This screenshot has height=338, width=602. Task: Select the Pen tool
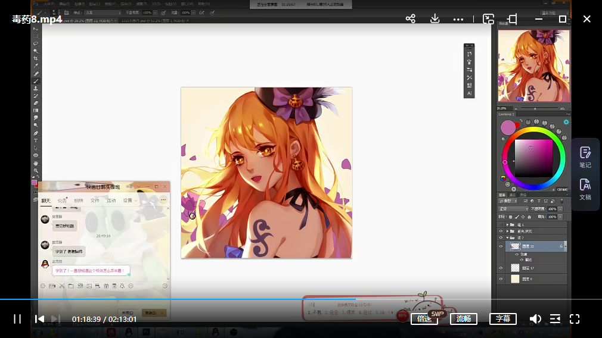point(36,133)
